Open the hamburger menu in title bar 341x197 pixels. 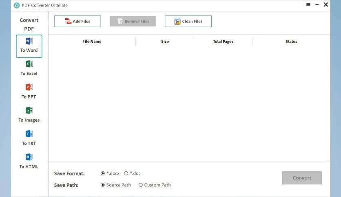coord(308,4)
